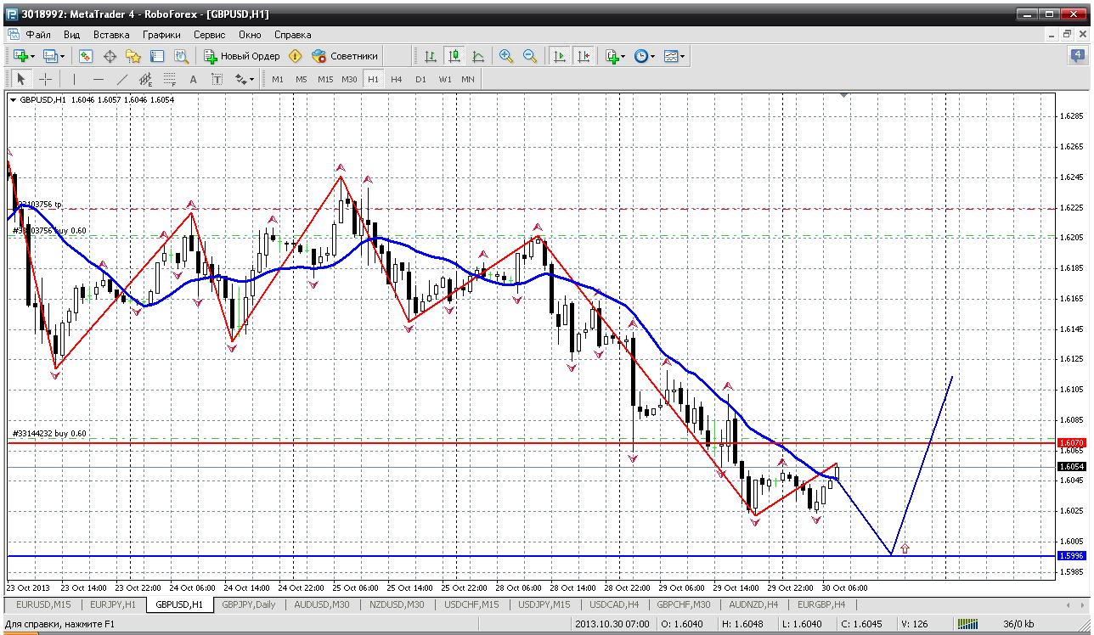
Task: Switch timeframe to M15
Action: 325,79
